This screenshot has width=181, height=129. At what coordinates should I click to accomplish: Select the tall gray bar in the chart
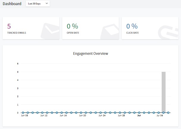click(x=163, y=92)
